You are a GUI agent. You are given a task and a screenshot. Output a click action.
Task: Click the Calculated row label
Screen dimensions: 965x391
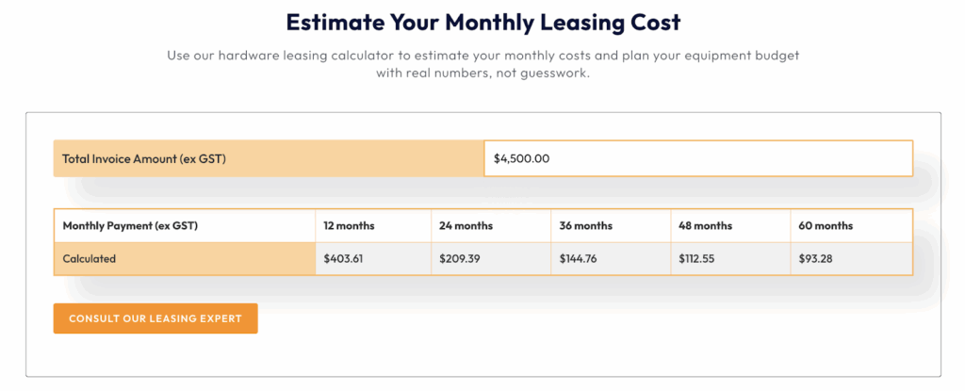coord(185,258)
